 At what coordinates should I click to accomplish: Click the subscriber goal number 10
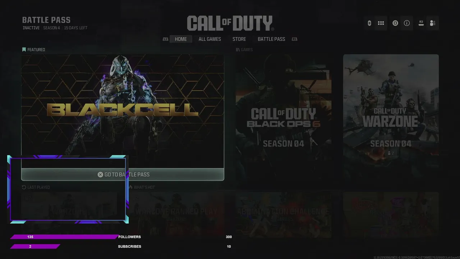[229, 246]
